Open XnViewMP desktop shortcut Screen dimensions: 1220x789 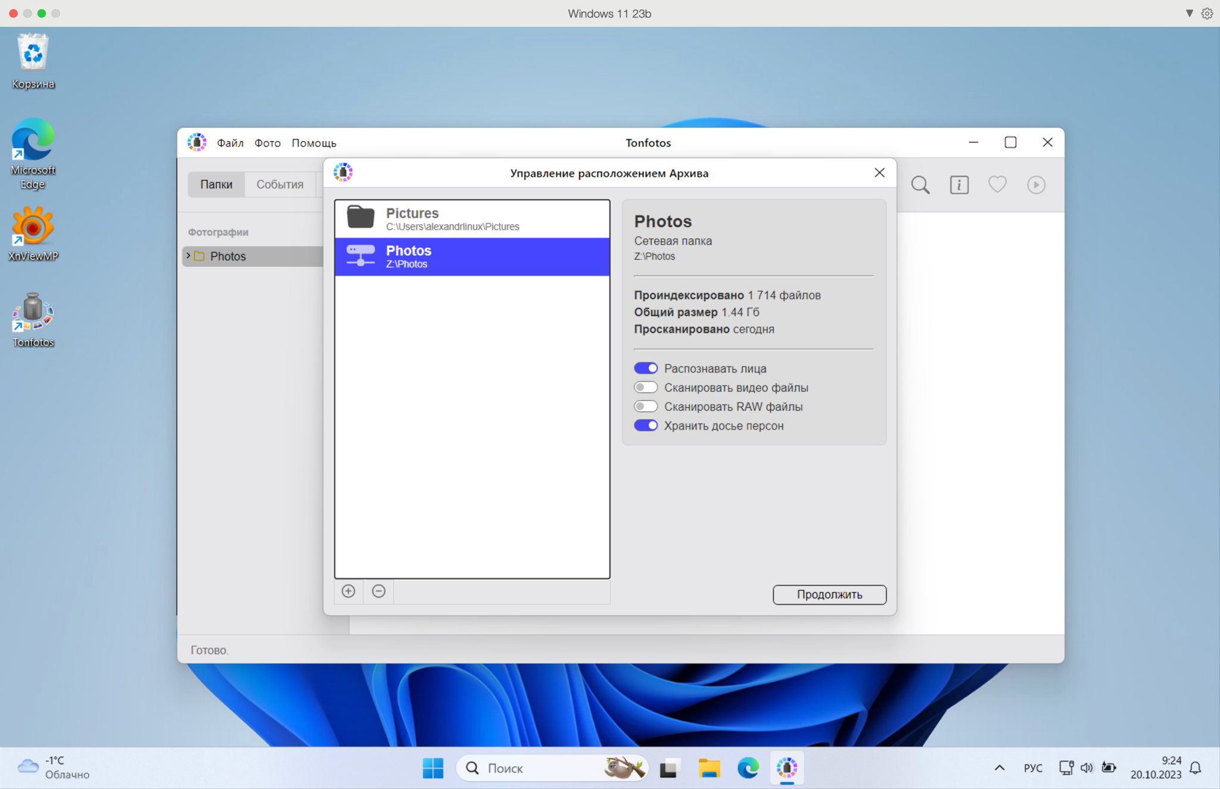[x=33, y=233]
